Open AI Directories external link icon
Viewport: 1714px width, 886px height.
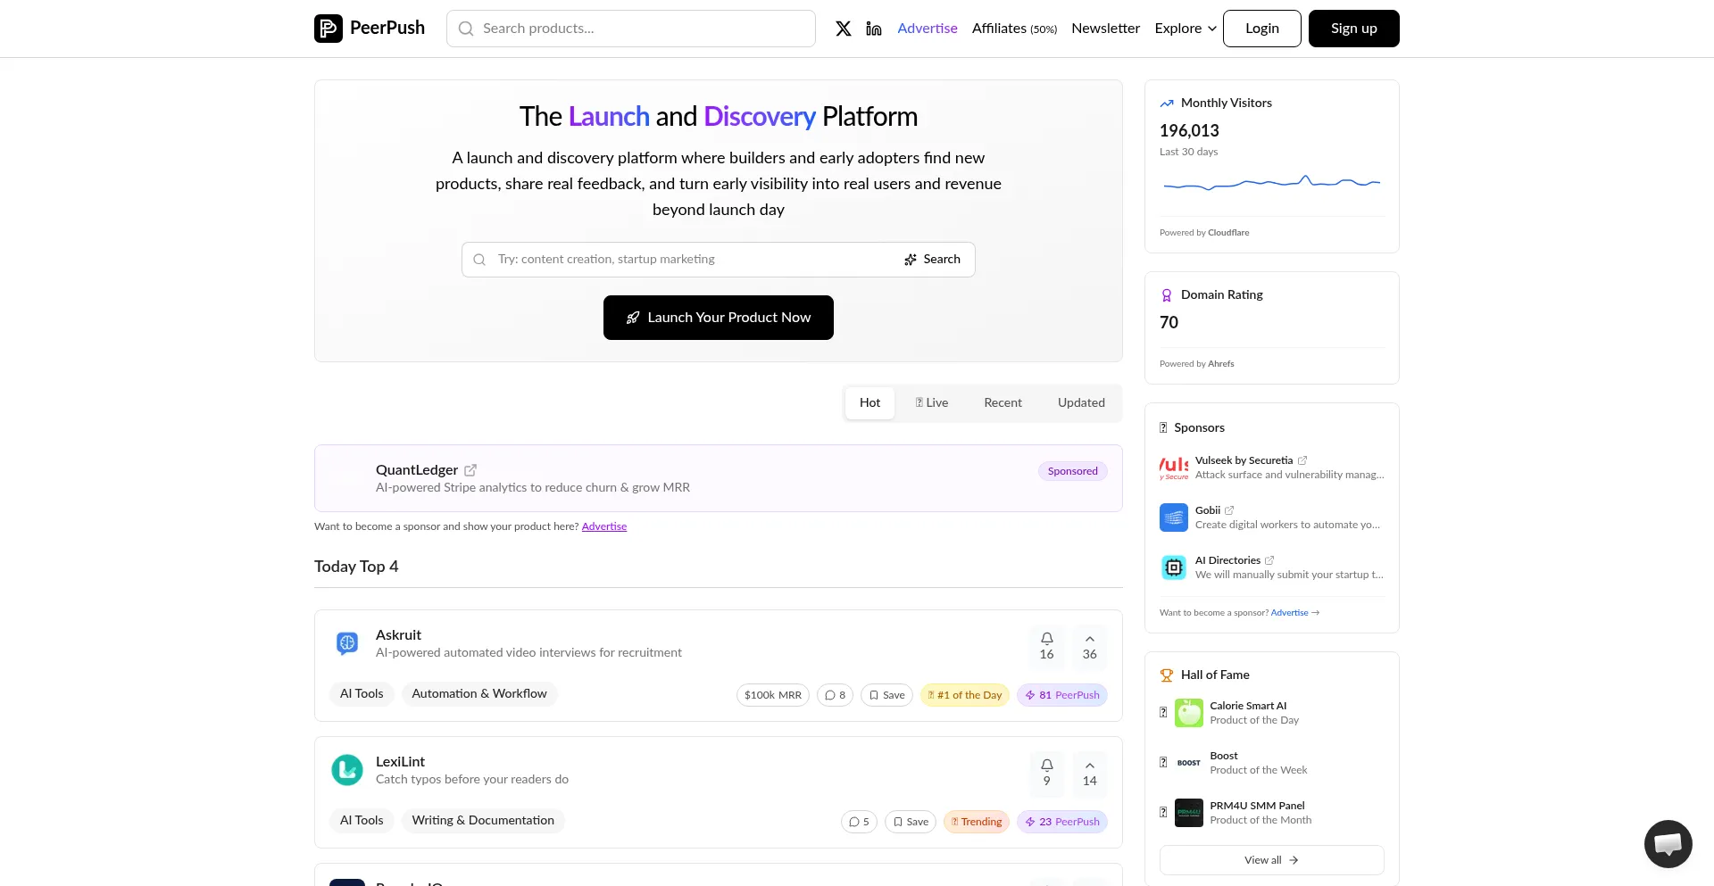[x=1269, y=560]
